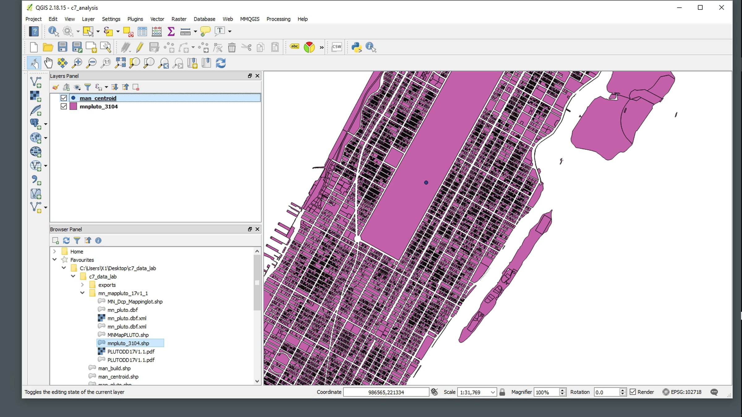742x417 pixels.
Task: Click the Zoom In magnifier tool
Action: click(x=77, y=63)
